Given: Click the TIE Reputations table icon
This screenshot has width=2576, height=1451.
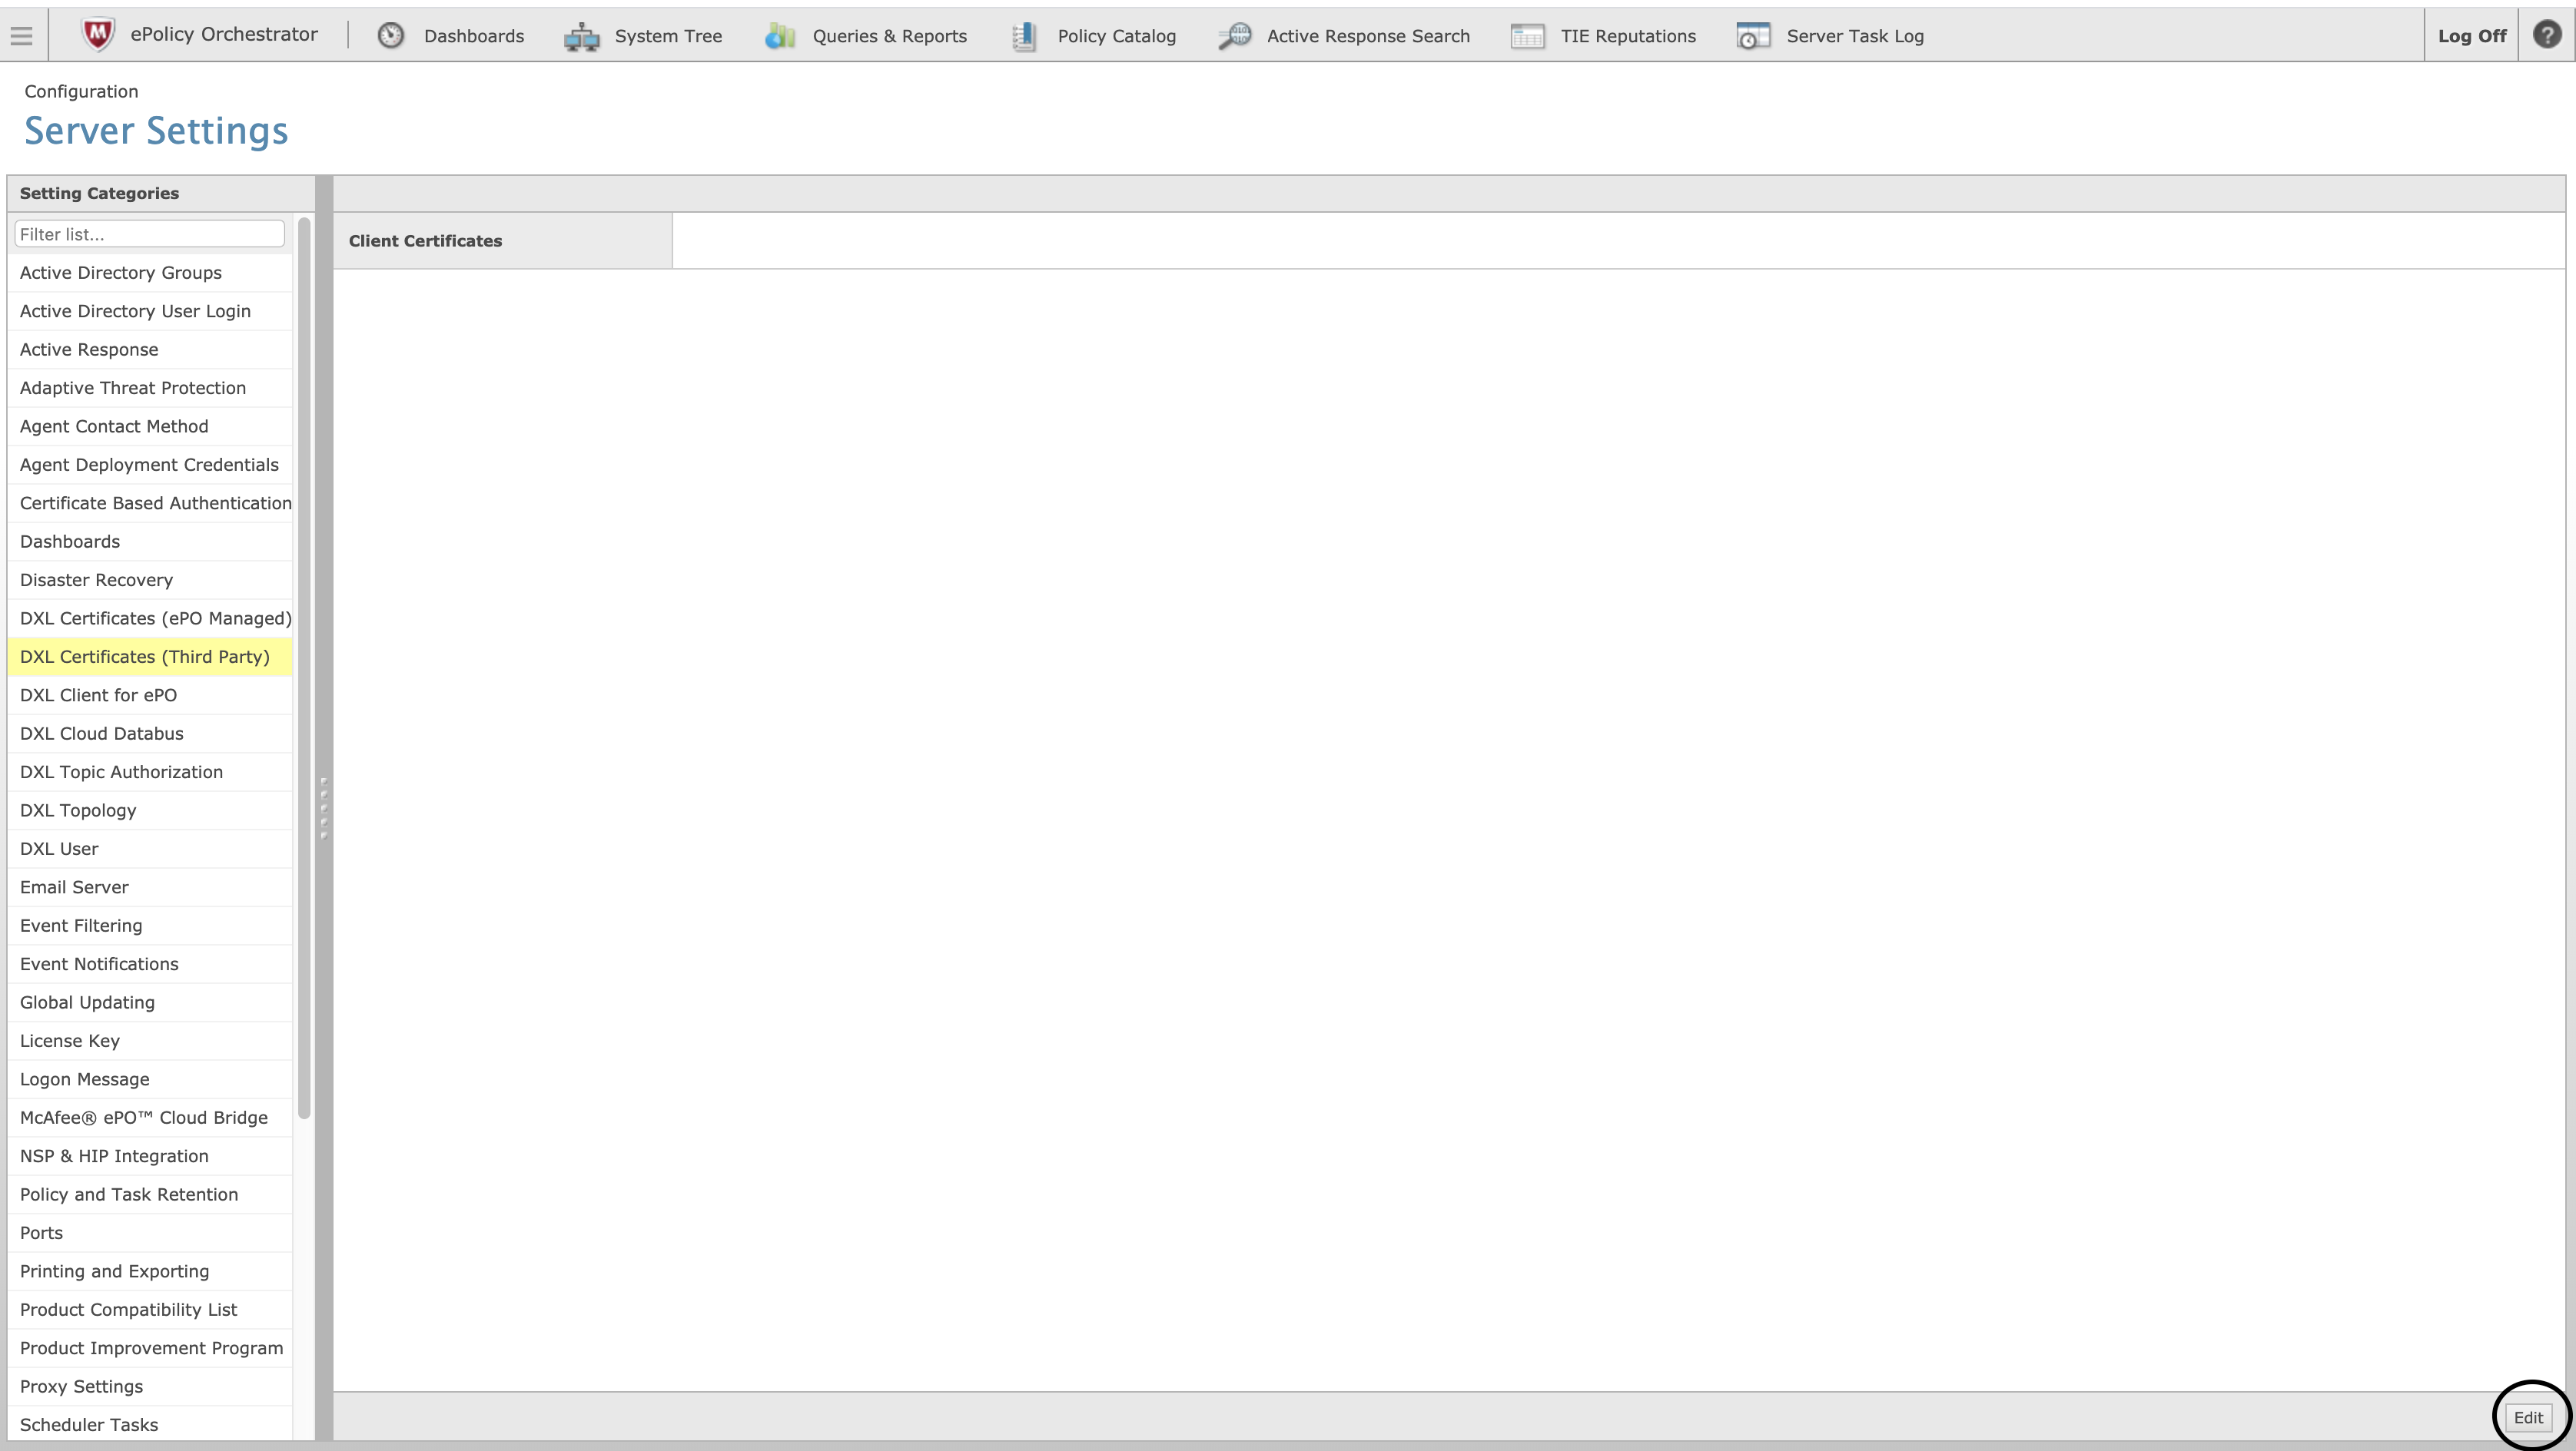Looking at the screenshot, I should coord(1527,37).
